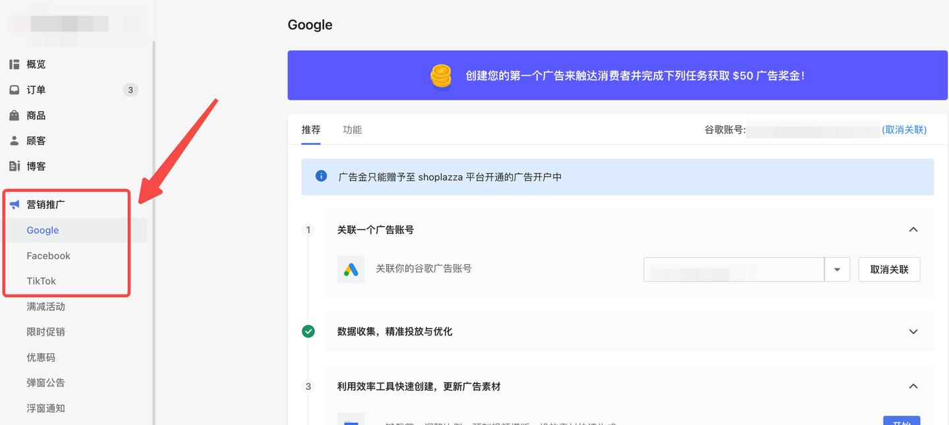Open the 顾客 customers icon
The image size is (949, 425).
point(14,140)
